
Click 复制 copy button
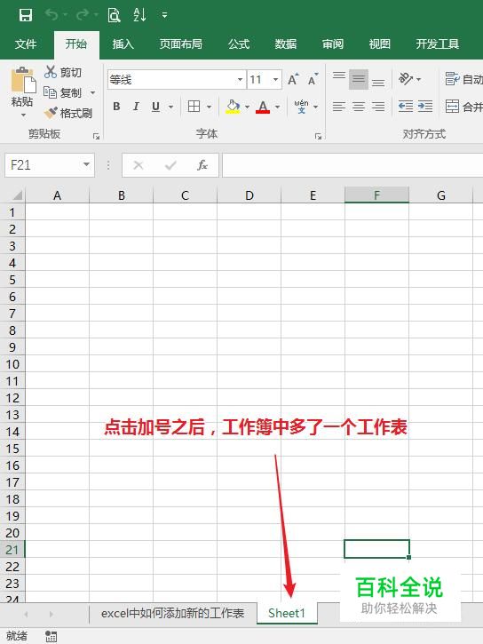[63, 92]
